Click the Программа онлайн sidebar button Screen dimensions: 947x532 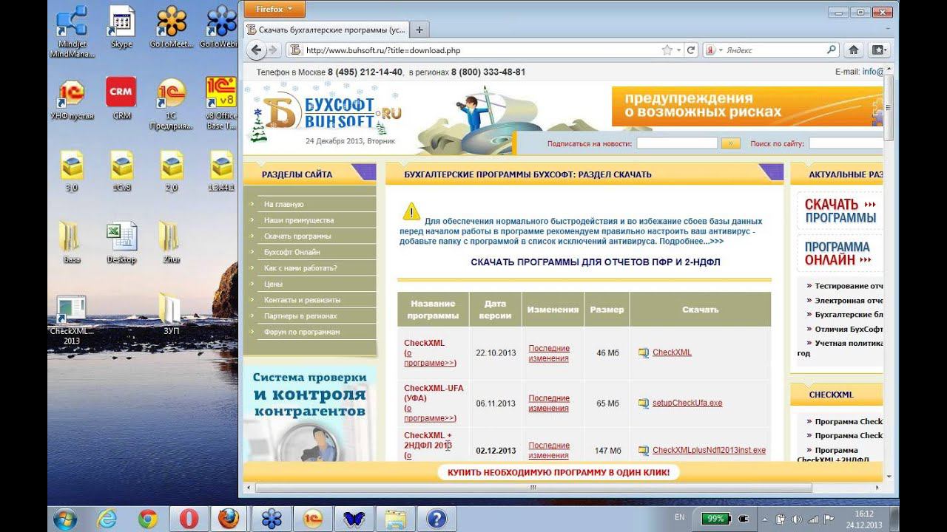click(x=840, y=253)
